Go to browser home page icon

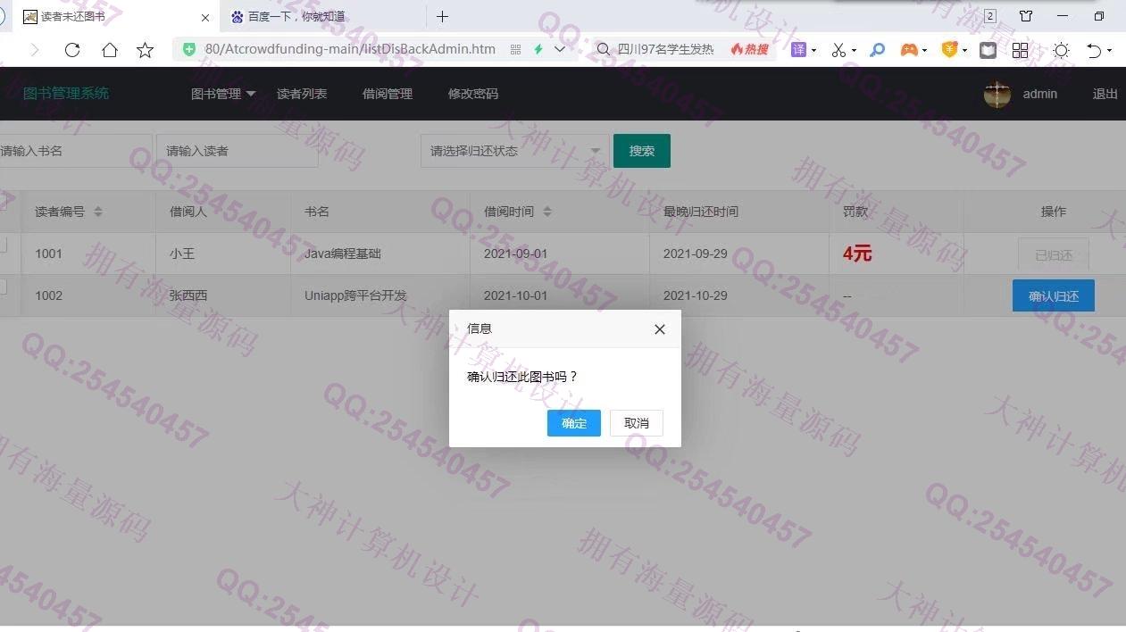(109, 50)
